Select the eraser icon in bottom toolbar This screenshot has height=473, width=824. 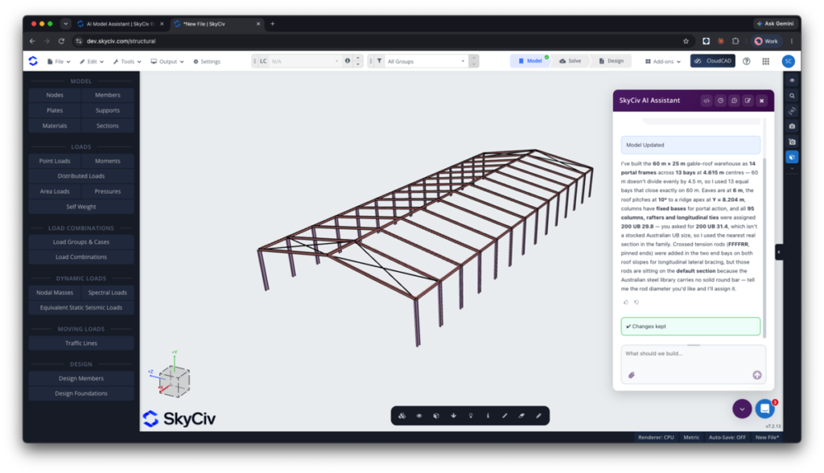521,416
